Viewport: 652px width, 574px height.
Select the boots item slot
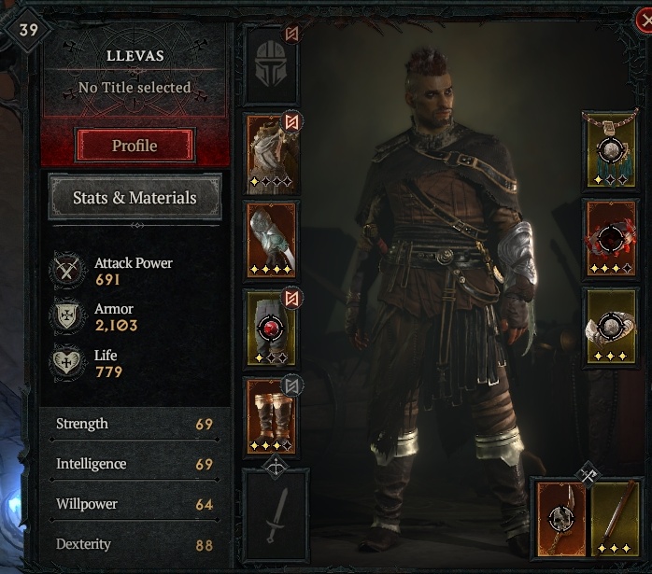tap(271, 416)
